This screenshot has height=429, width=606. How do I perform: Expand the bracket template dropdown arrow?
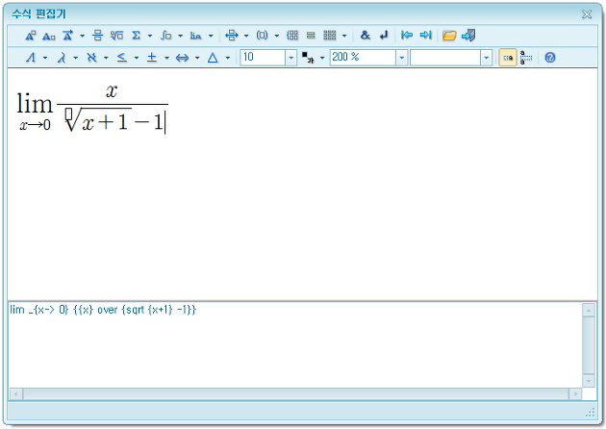[x=277, y=36]
